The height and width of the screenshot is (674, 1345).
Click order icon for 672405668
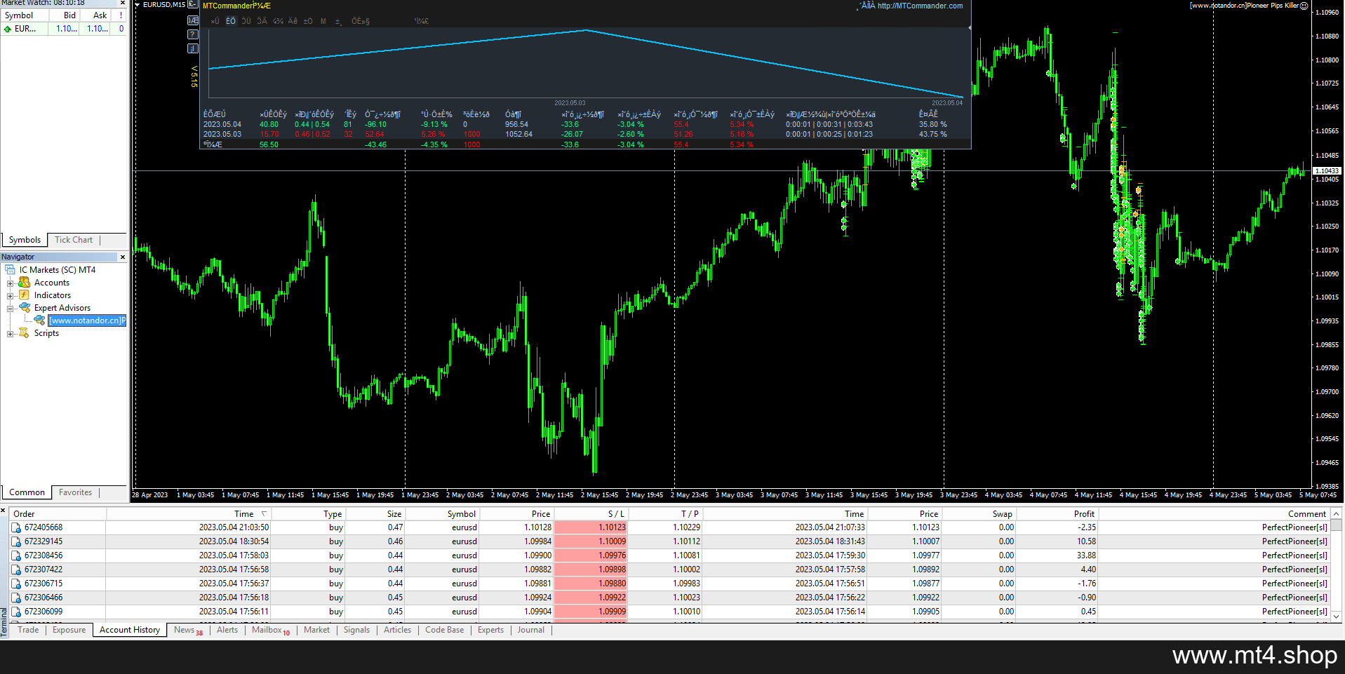pos(17,527)
